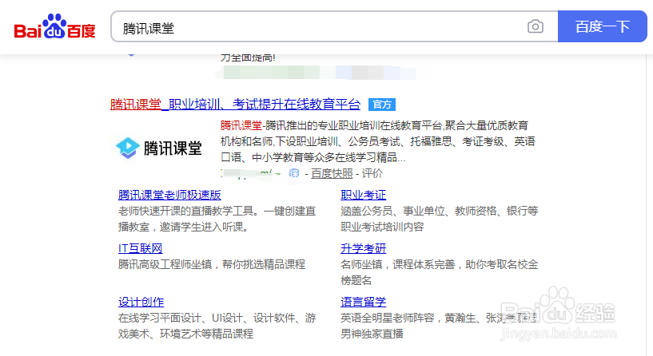
Task: Open sublink 职业考证
Action: coord(363,195)
